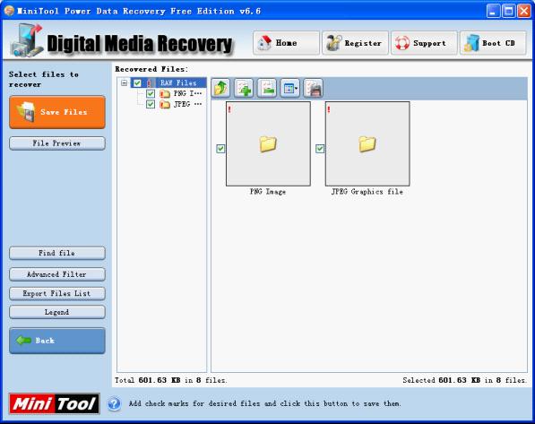Click the remove check marks toolbar icon
The width and height of the screenshot is (535, 424).
267,89
